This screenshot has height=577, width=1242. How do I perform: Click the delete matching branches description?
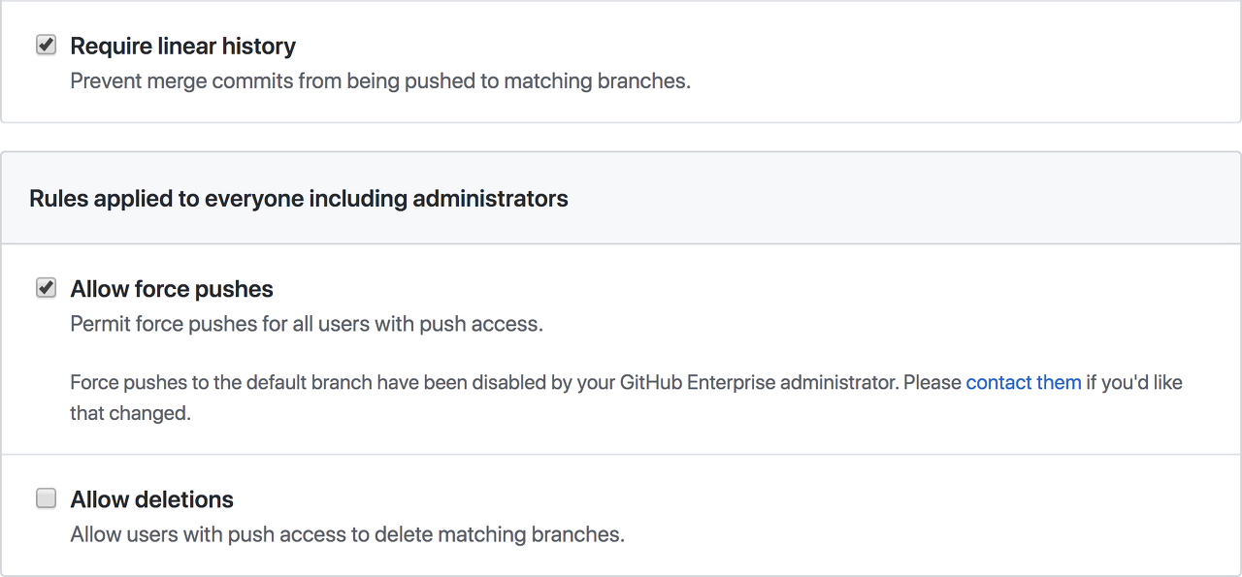click(x=347, y=534)
